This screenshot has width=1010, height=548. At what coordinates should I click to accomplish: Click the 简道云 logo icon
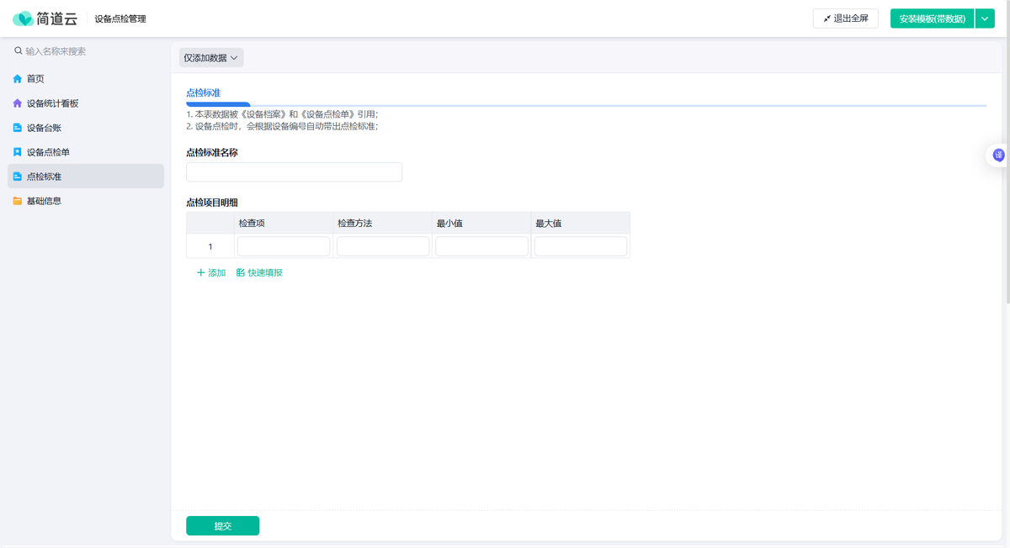click(x=24, y=18)
